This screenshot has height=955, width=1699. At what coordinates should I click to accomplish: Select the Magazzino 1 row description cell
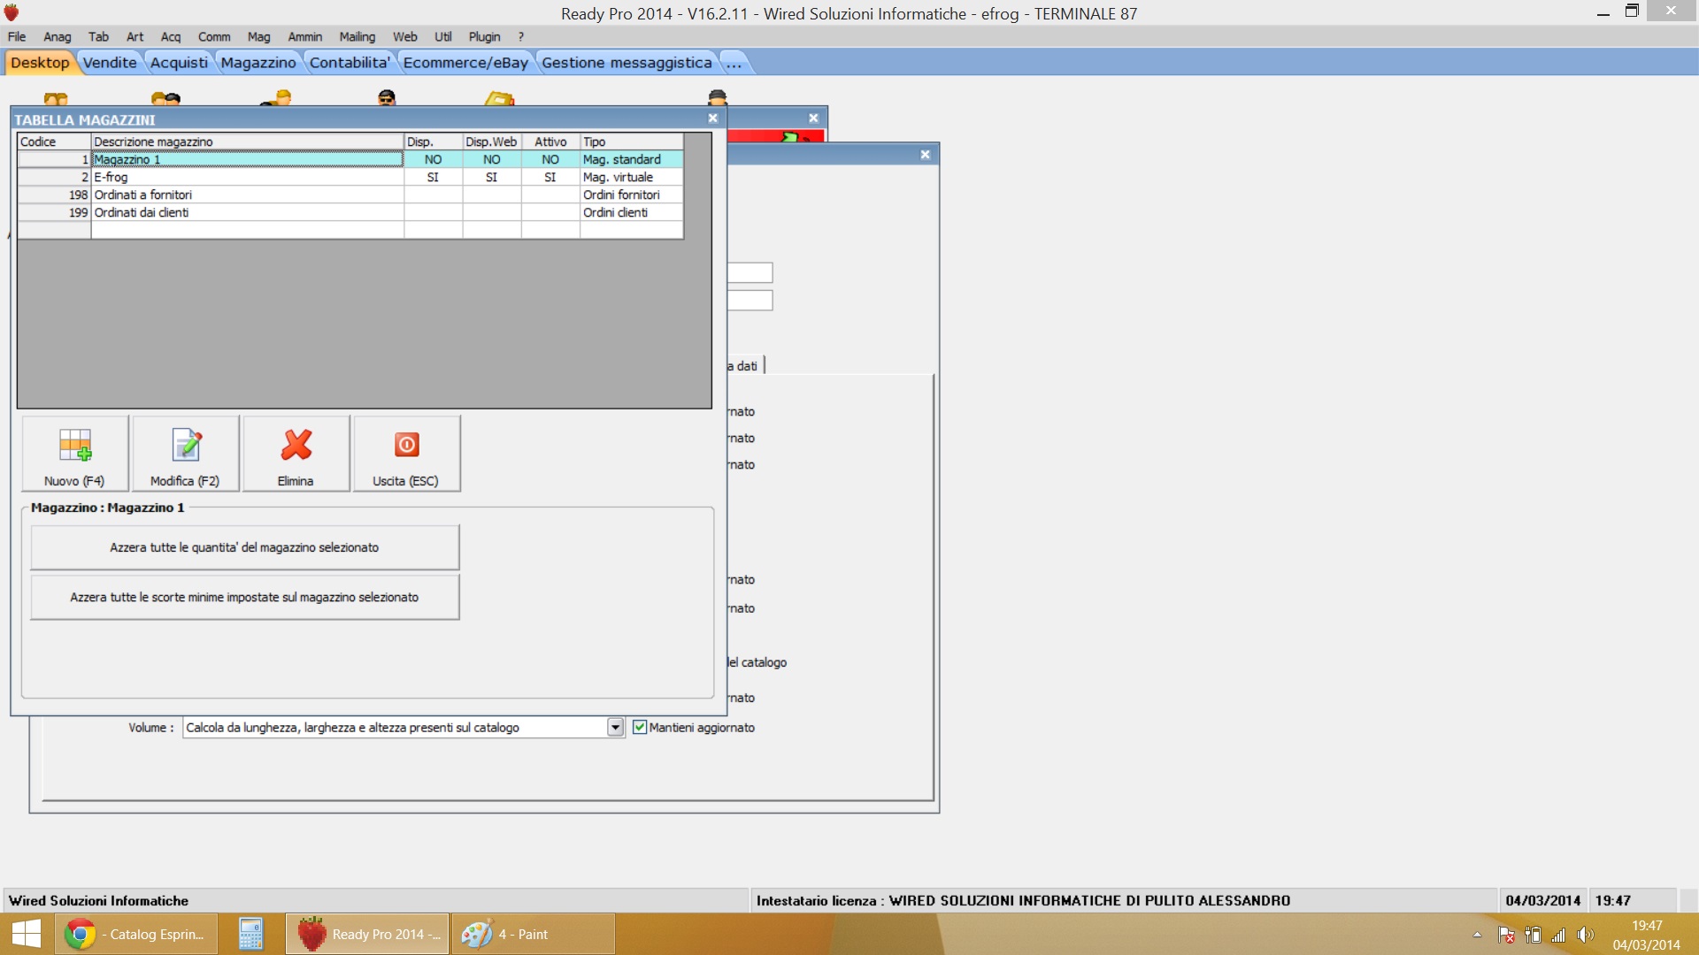[x=247, y=159]
